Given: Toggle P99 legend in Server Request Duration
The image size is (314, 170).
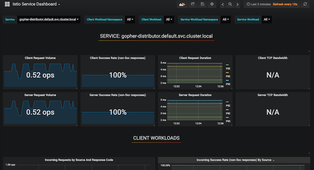Looking at the screenshot, I should click(x=228, y=121).
